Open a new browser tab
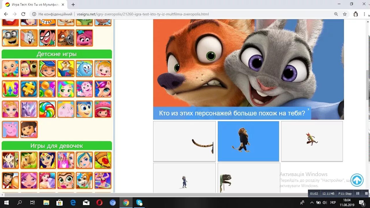Screen dimensions: 370x208 pos(73,5)
